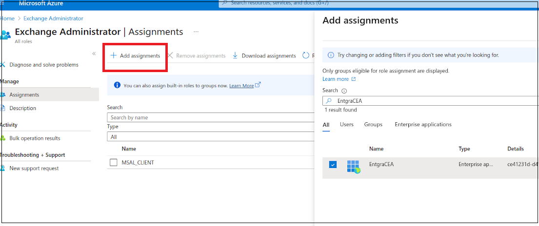Click the blue info icon in the banner
Screen dimensions: 539x226
point(117,85)
